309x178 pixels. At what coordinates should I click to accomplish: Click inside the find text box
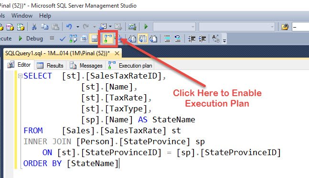300,27
